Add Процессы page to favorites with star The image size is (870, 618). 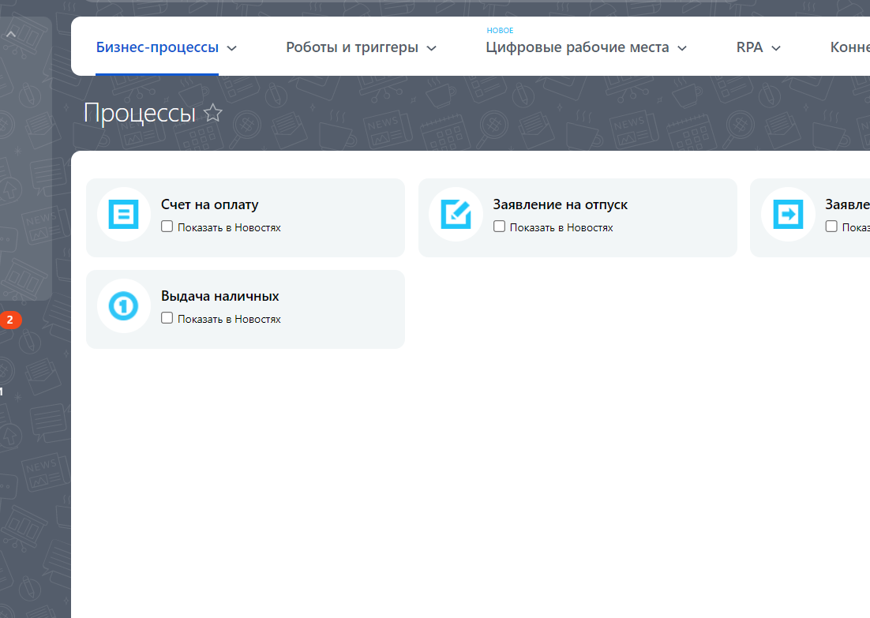212,113
